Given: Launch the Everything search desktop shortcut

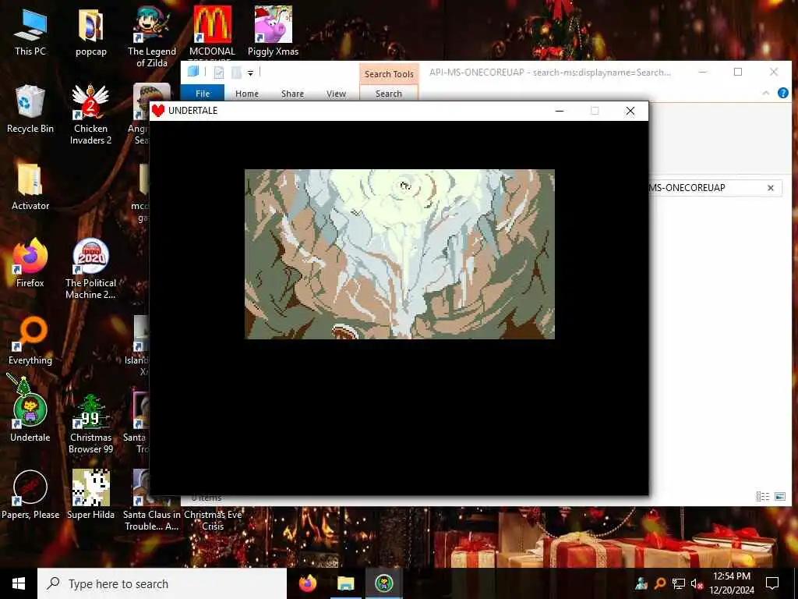Looking at the screenshot, I should pos(30,340).
